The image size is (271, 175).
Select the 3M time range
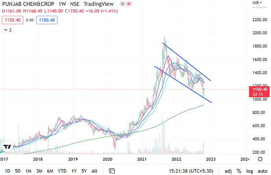pyautogui.click(x=39, y=171)
